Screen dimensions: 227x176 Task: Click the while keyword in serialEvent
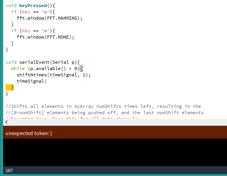pyautogui.click(x=18, y=69)
